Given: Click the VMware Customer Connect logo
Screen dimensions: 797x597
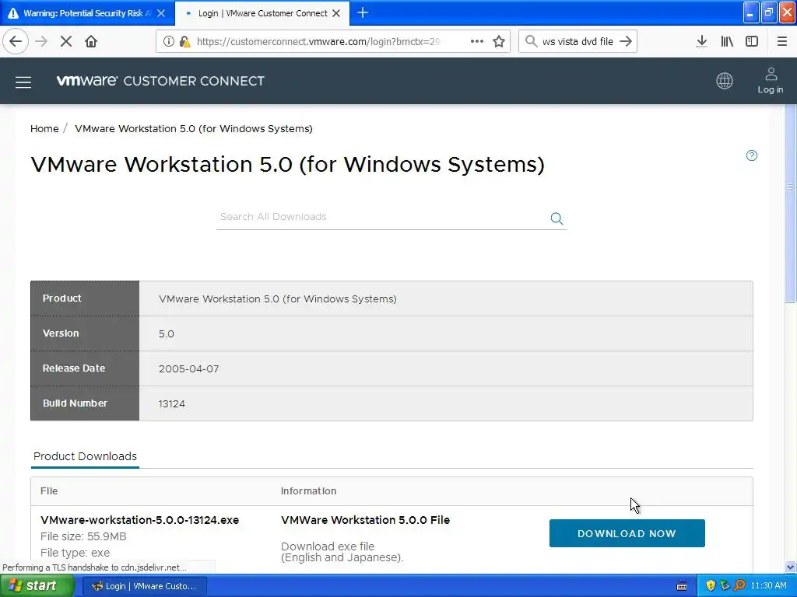Looking at the screenshot, I should click(x=160, y=81).
